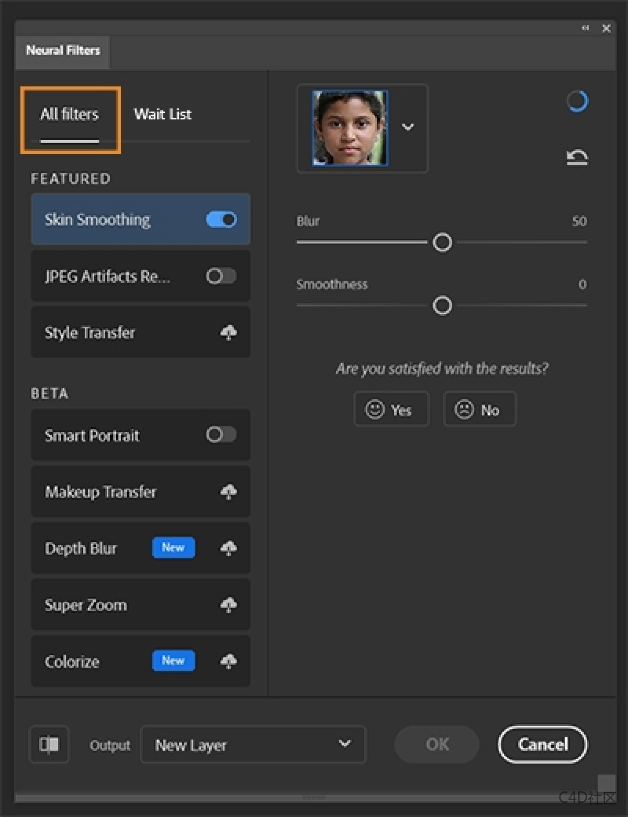Select the Neural Filters tab
The width and height of the screenshot is (628, 817).
click(62, 51)
